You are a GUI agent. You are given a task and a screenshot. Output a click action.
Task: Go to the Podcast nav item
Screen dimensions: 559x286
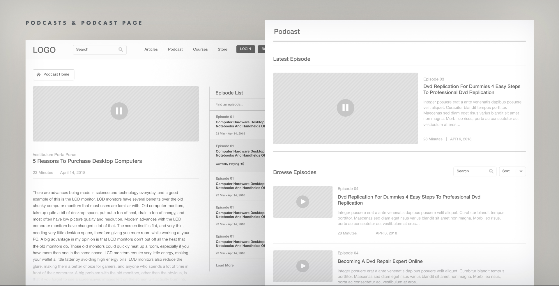175,50
